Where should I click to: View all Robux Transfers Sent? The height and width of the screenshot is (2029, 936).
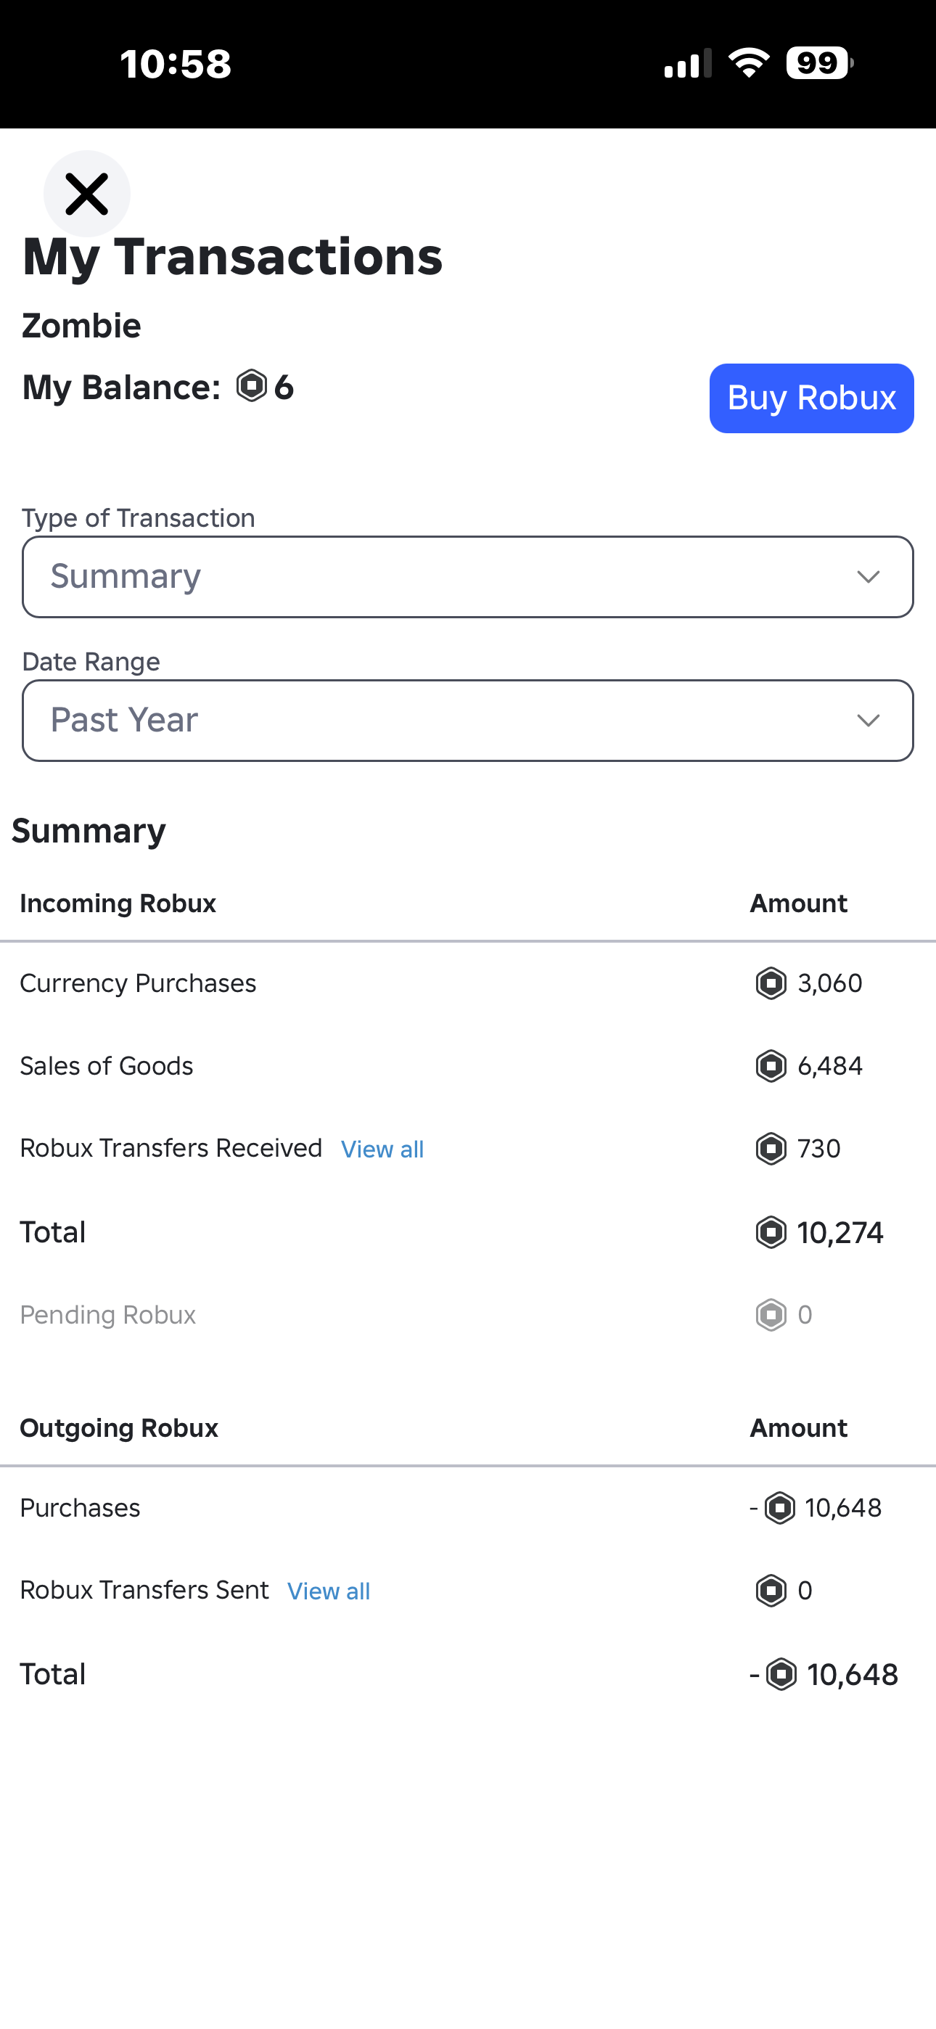click(329, 1591)
